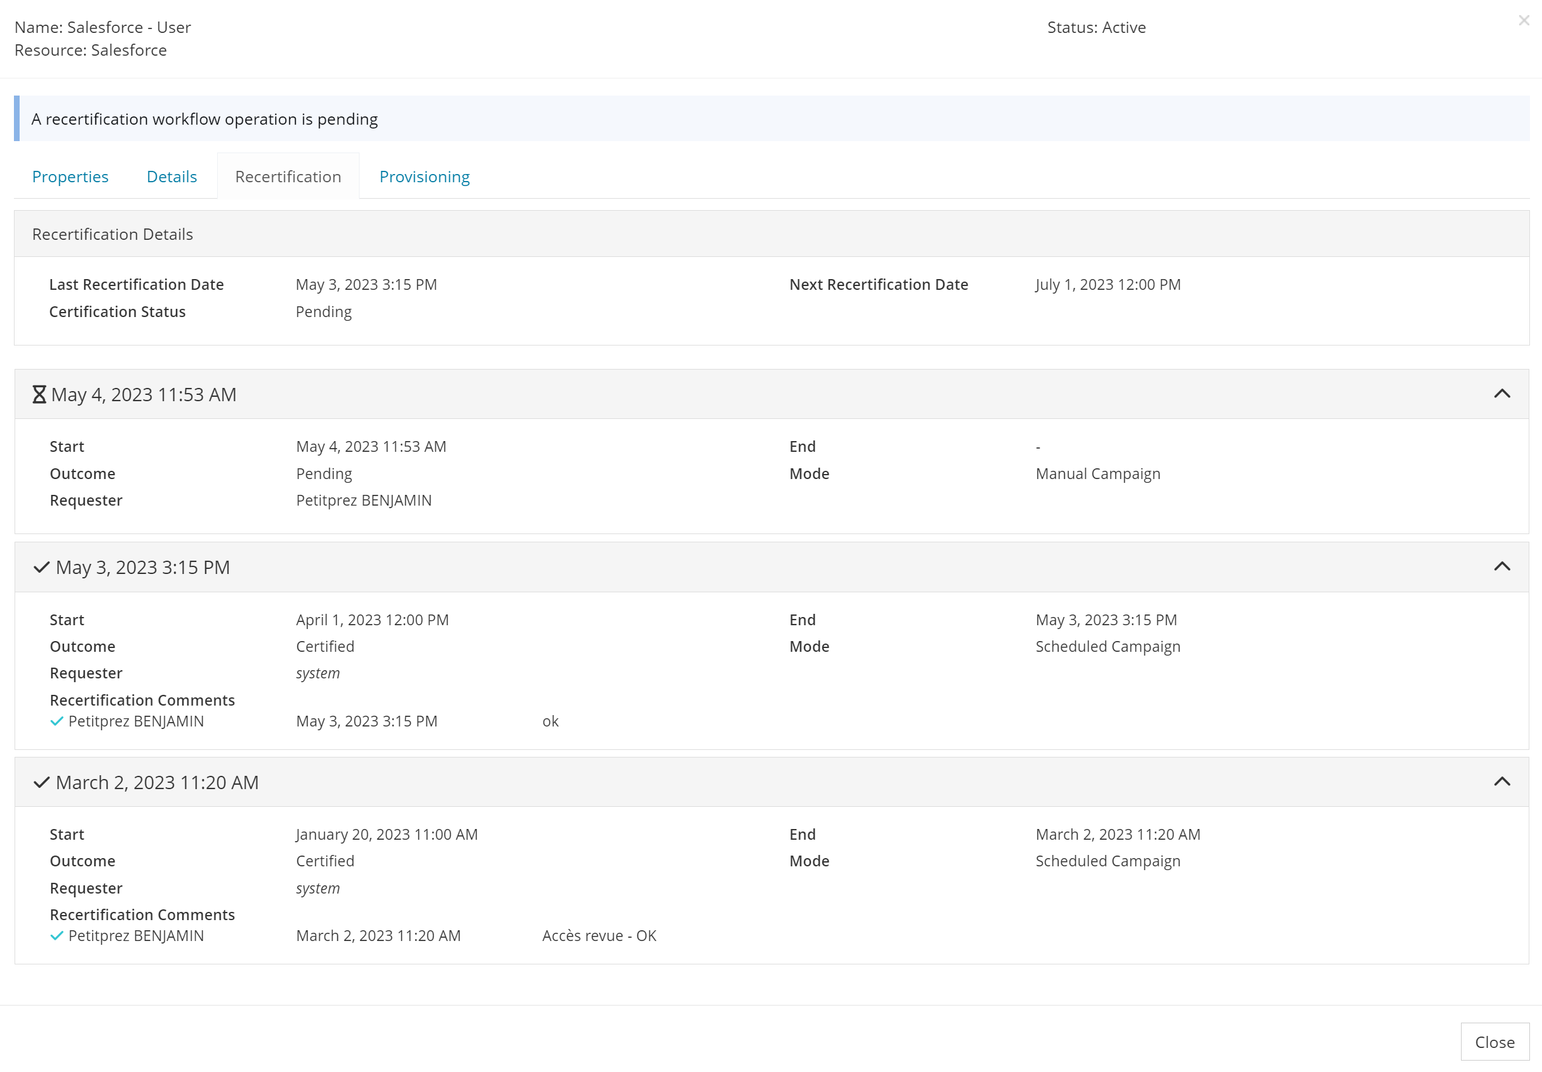Viewport: 1542px width, 1072px height.
Task: Select the Recertification tab
Action: (x=288, y=177)
